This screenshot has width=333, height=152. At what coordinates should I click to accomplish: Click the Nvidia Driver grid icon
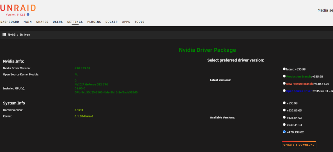(x=4, y=35)
